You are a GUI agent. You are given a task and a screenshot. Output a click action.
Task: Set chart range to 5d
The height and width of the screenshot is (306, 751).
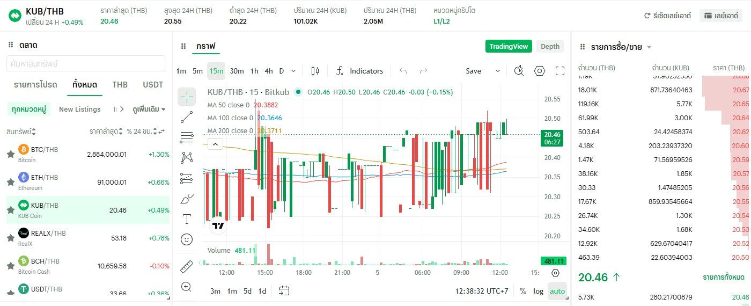click(x=247, y=291)
